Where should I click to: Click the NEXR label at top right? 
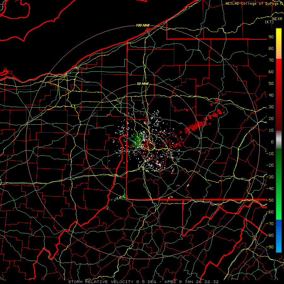277,19
